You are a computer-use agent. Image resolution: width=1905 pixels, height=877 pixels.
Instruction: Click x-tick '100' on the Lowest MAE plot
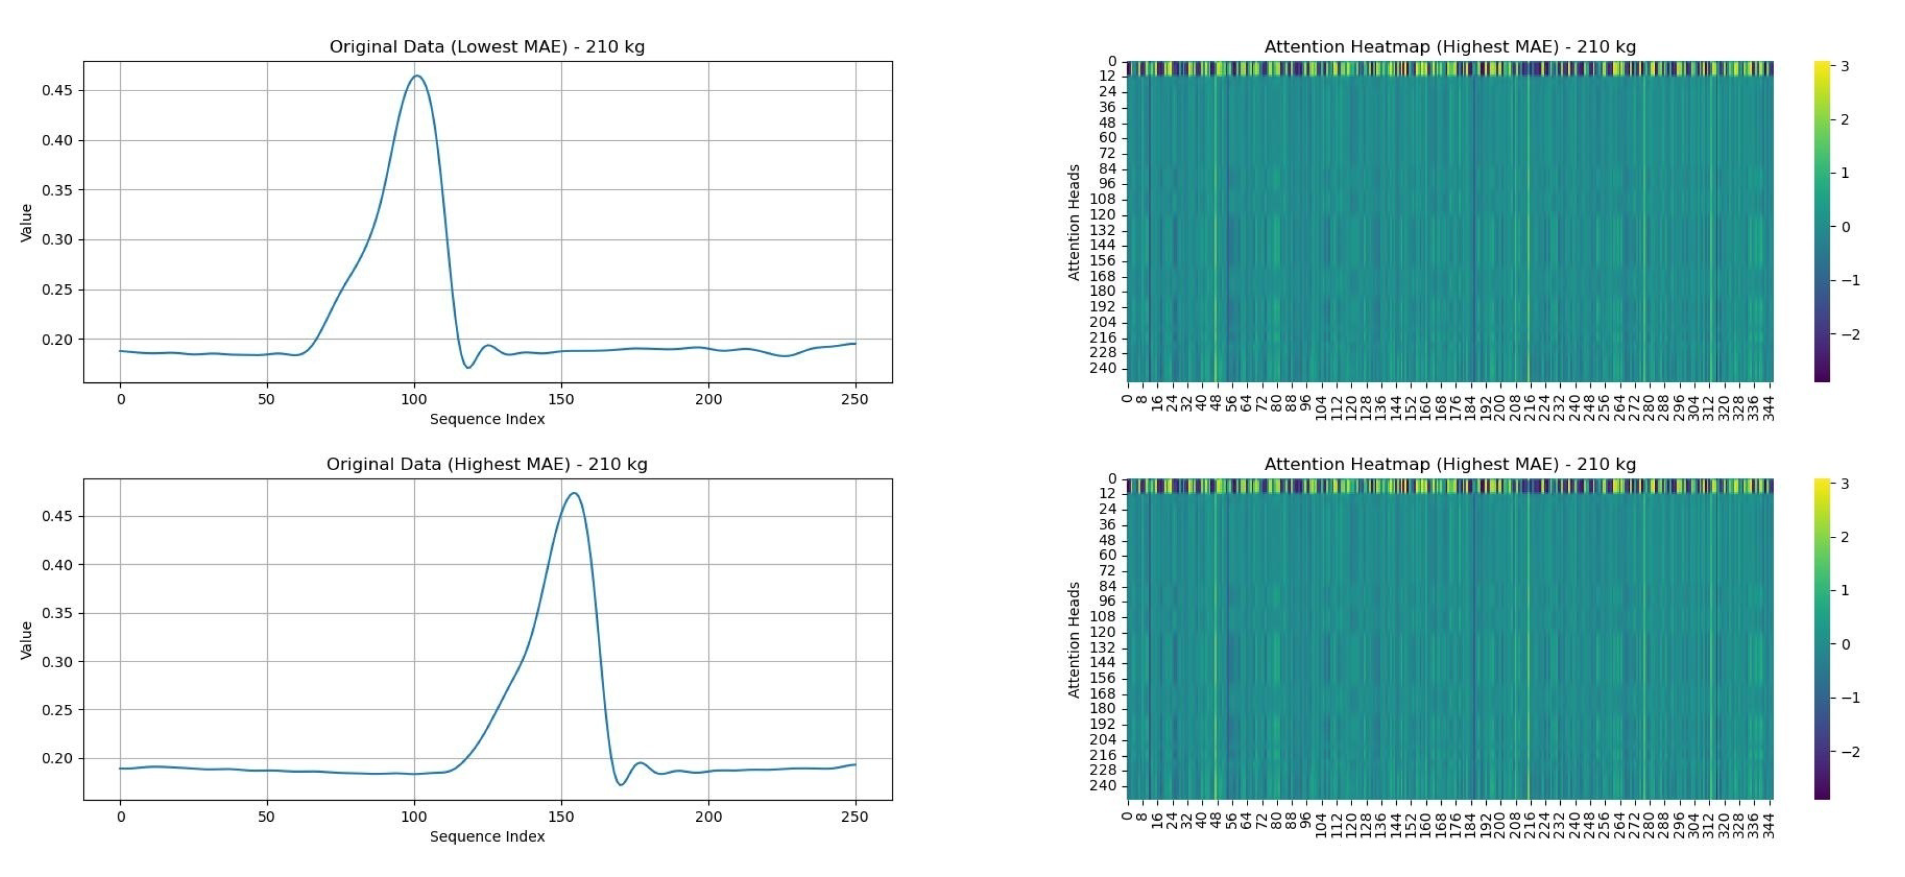(414, 399)
